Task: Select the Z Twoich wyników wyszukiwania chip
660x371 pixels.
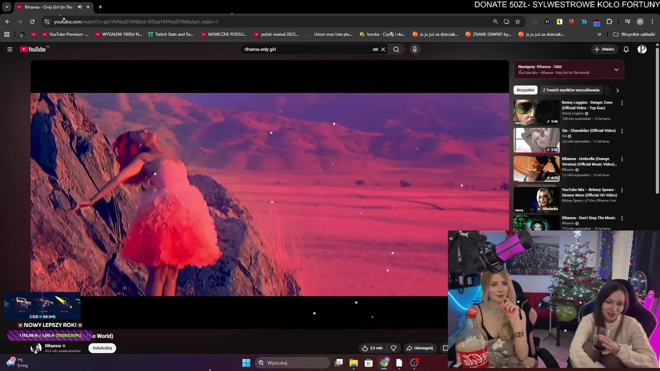Action: tap(571, 90)
